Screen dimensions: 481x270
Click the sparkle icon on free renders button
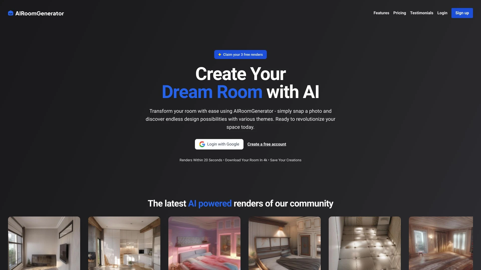[220, 54]
